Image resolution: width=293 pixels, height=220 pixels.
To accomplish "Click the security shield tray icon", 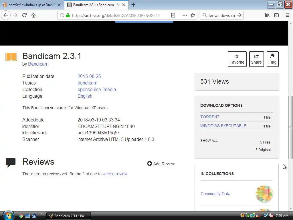I will 242,215.
